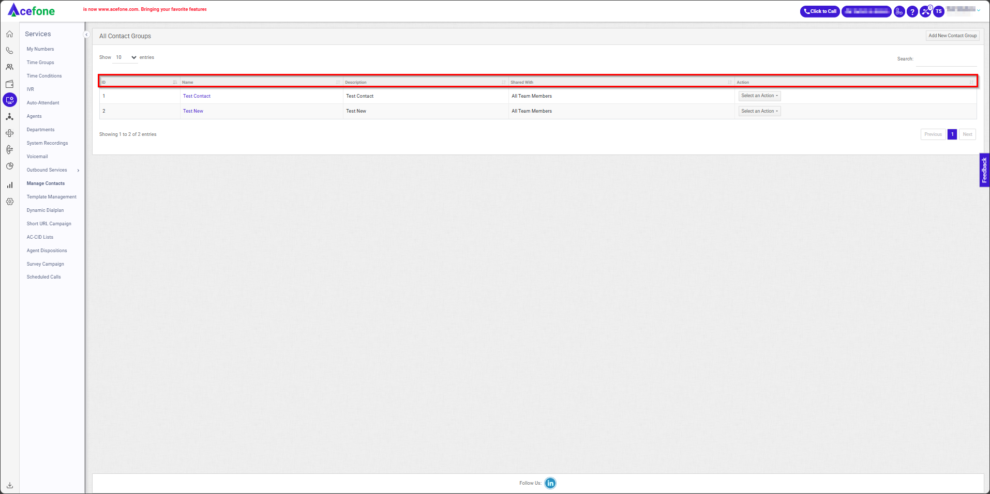Sort the table by Name column
This screenshot has width=990, height=494.
click(261, 82)
